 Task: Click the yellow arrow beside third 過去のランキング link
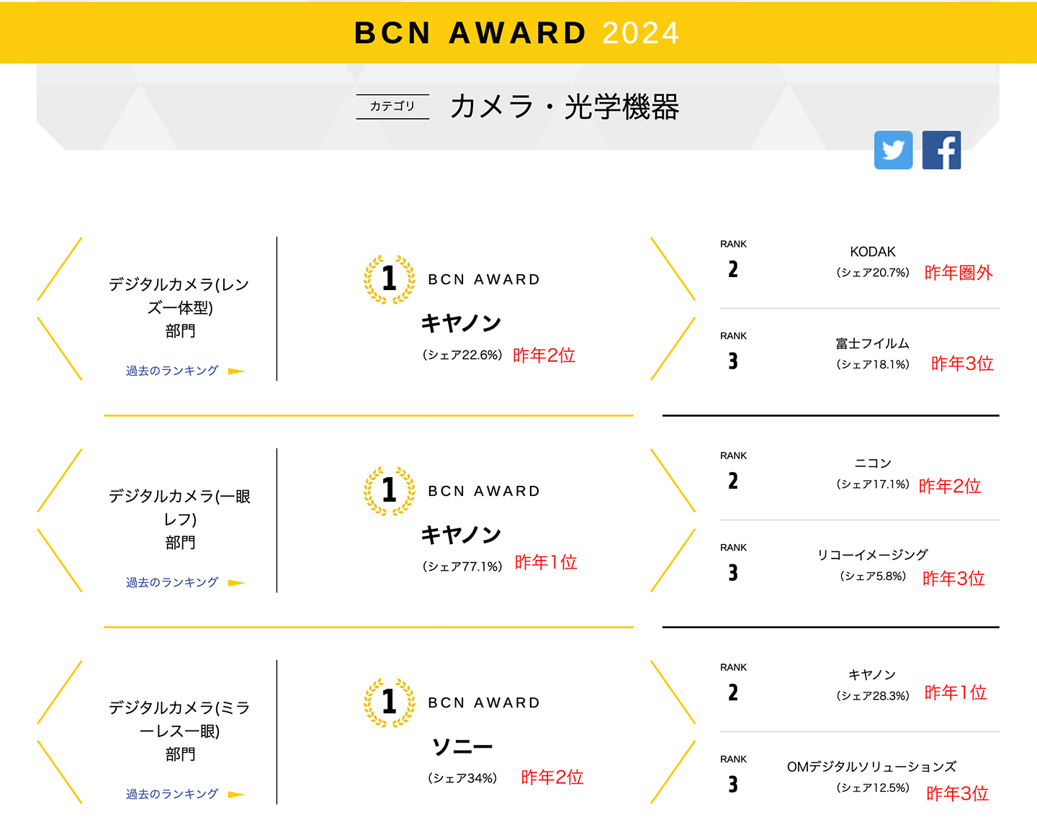236,793
